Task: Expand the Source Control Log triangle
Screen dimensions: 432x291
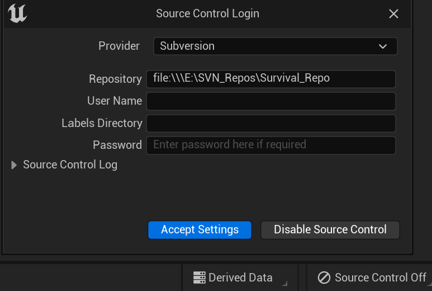Action: (x=14, y=165)
